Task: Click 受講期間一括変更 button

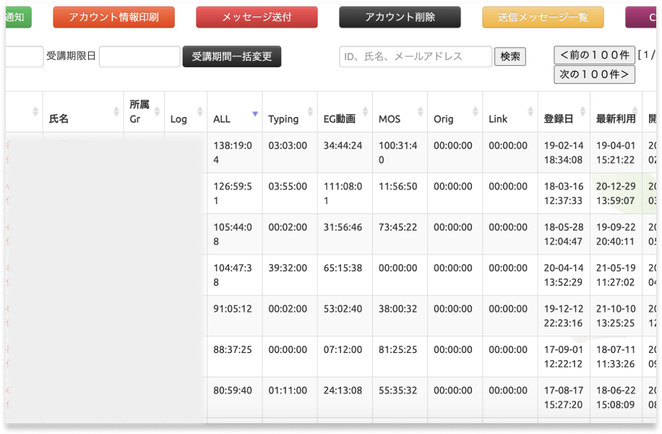Action: [232, 56]
